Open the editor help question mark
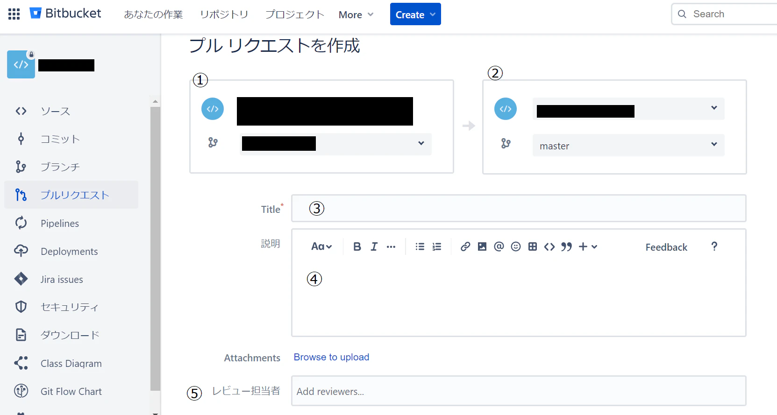This screenshot has height=415, width=777. [x=714, y=246]
